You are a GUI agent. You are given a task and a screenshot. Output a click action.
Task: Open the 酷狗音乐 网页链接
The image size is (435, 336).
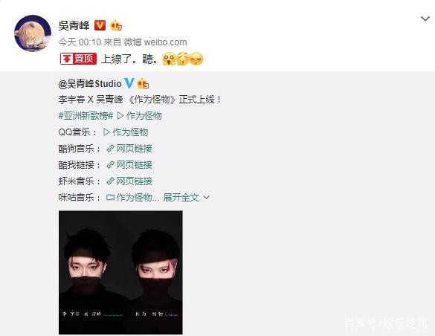(x=129, y=149)
